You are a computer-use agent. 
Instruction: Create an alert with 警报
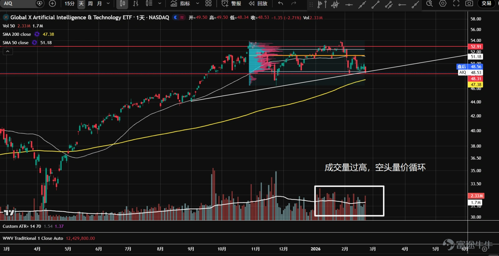[231, 3]
